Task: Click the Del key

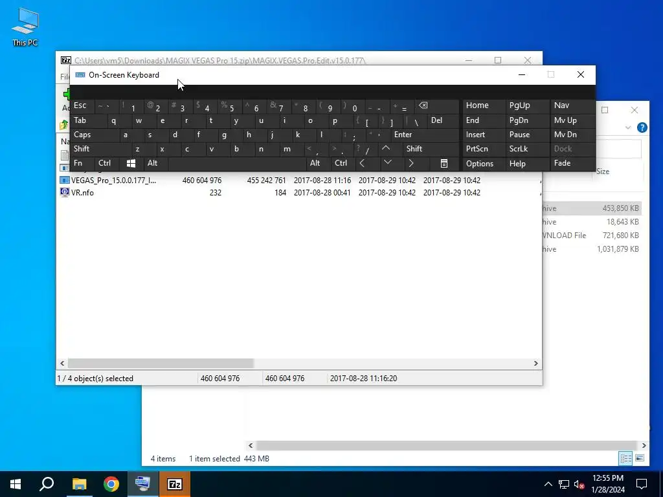Action: (444, 120)
